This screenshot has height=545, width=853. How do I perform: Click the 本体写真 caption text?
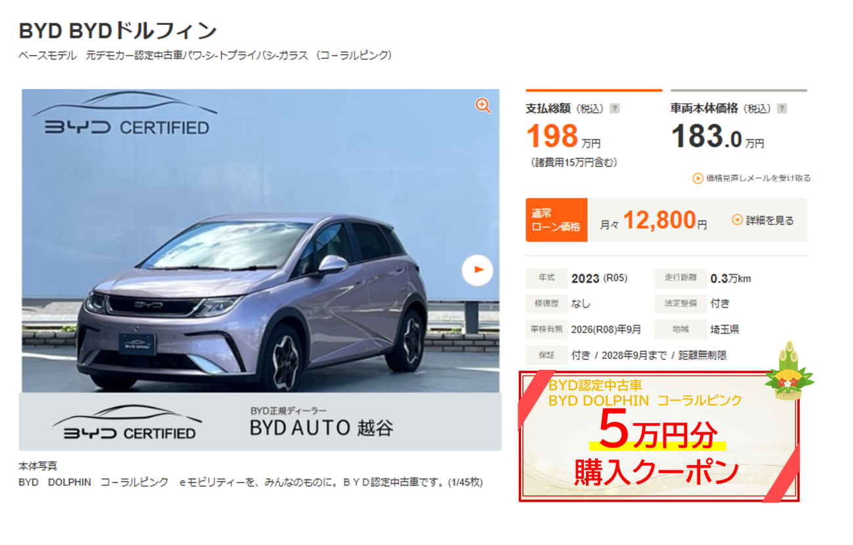coord(37,466)
